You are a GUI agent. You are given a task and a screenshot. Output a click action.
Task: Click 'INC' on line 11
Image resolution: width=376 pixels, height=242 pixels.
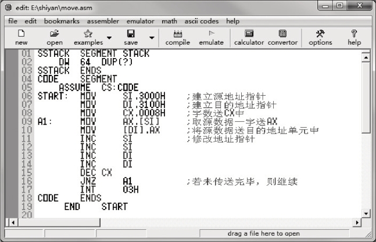(x=88, y=139)
